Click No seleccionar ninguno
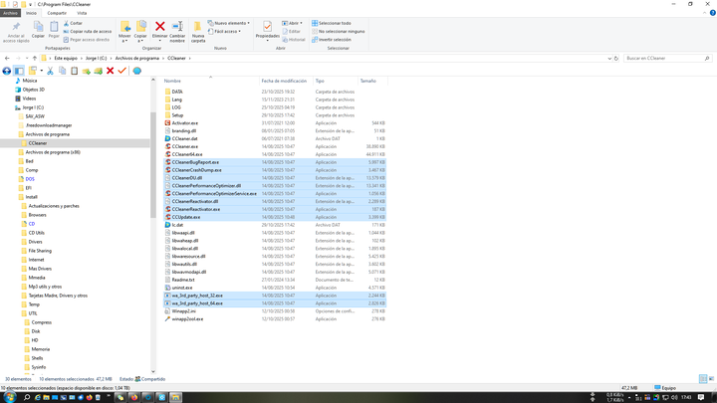 pyautogui.click(x=339, y=31)
